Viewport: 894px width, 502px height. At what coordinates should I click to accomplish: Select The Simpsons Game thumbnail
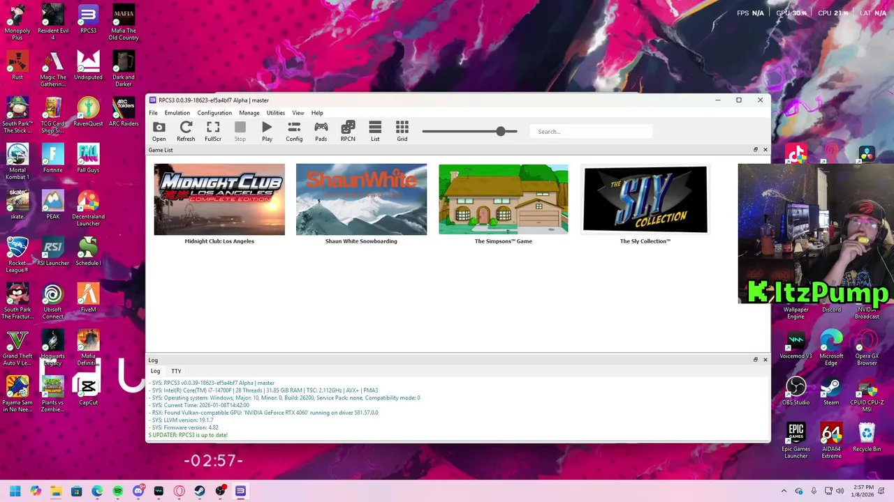coord(504,199)
